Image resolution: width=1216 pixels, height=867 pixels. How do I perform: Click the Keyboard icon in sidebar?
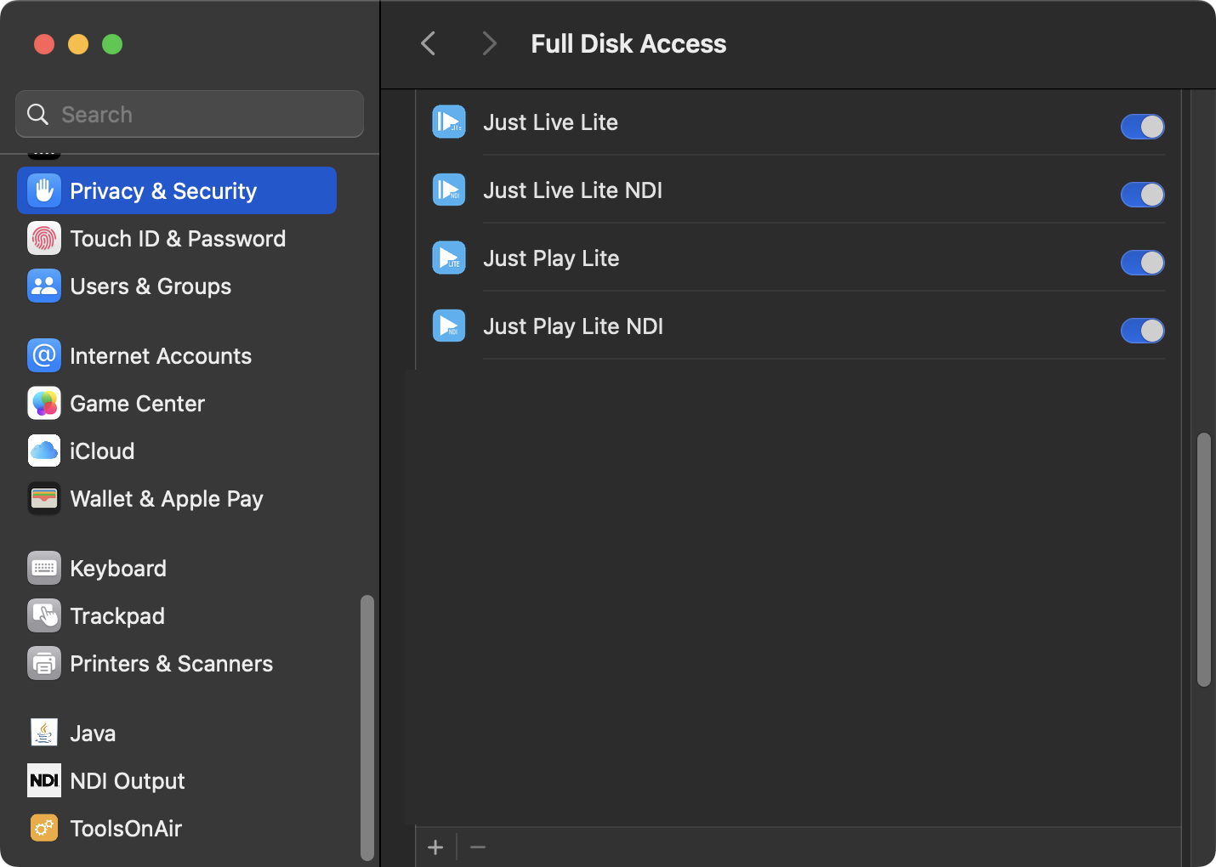pyautogui.click(x=44, y=568)
